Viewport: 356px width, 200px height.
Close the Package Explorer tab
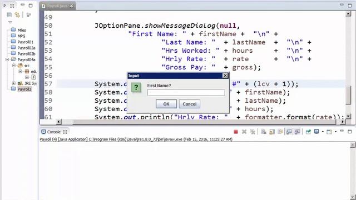click(12, 6)
